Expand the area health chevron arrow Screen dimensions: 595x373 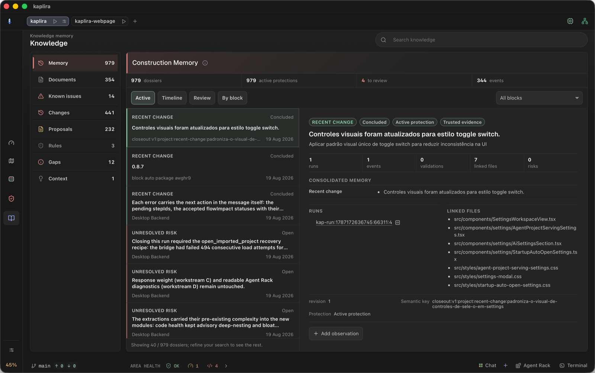(226, 366)
